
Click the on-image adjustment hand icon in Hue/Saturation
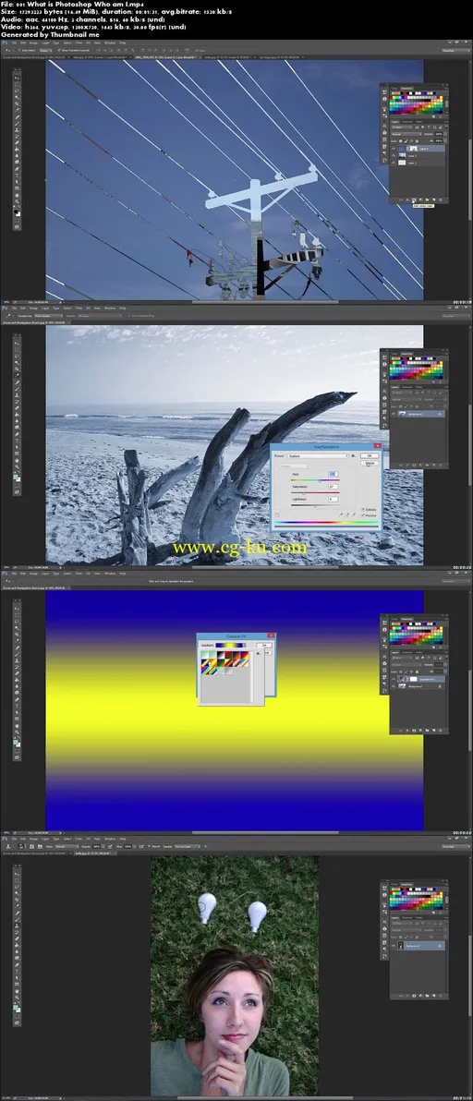click(277, 514)
